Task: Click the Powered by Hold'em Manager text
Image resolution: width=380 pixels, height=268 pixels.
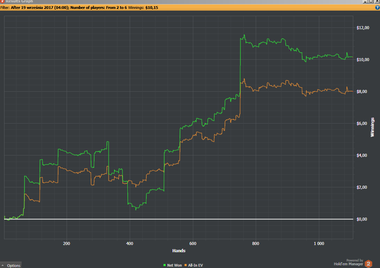Action: [x=348, y=262]
